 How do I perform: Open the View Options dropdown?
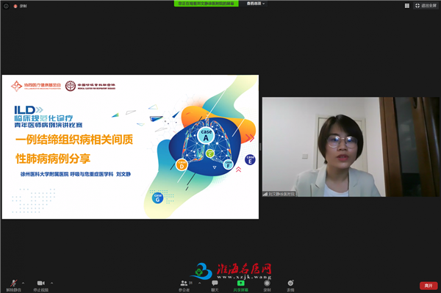[x=255, y=4]
